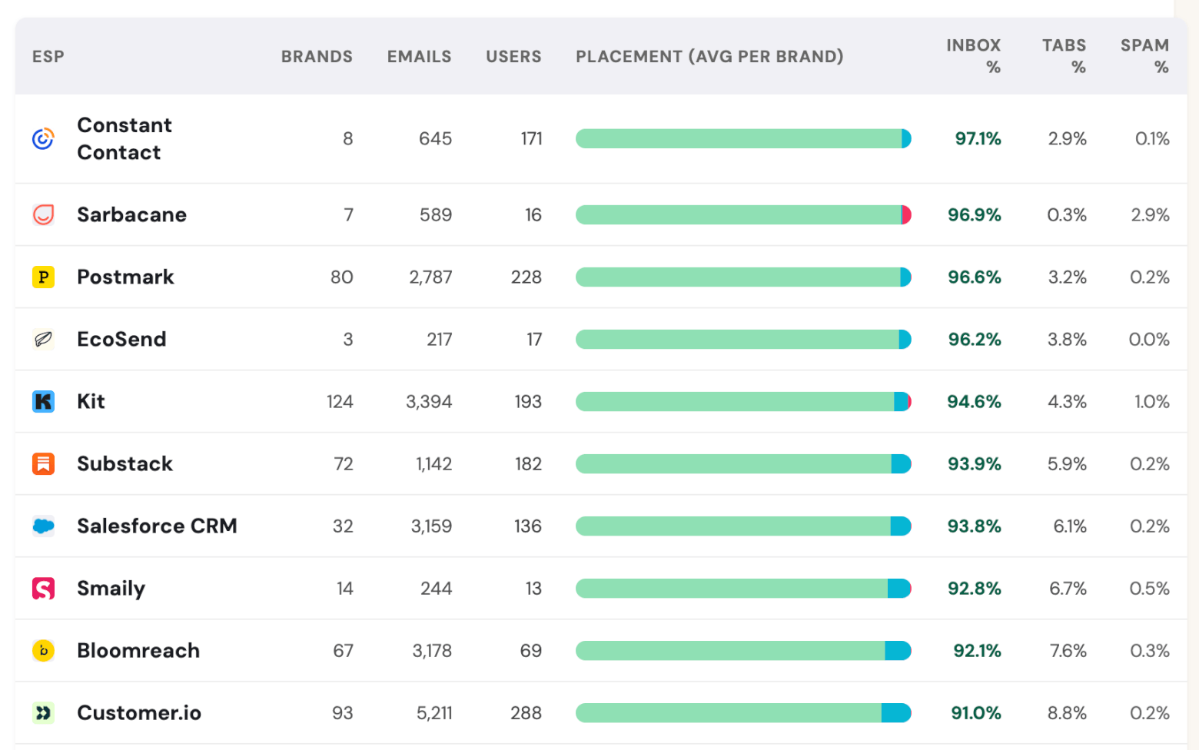Screen dimensions: 1199x750
Task: Open the Constant Contact ESP name
Action: [125, 138]
